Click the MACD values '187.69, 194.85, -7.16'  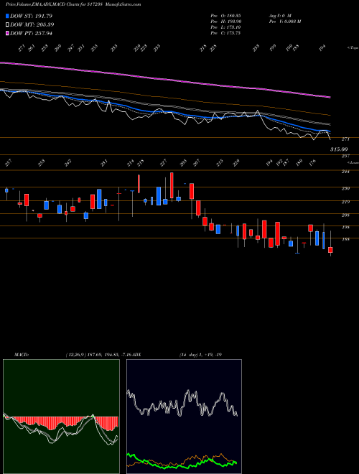(x=108, y=355)
